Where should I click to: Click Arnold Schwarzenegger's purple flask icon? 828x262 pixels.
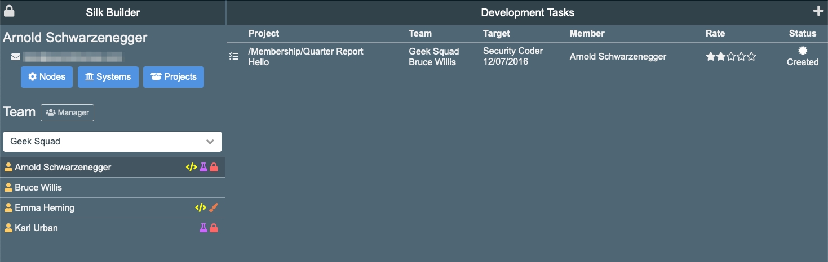(x=203, y=167)
